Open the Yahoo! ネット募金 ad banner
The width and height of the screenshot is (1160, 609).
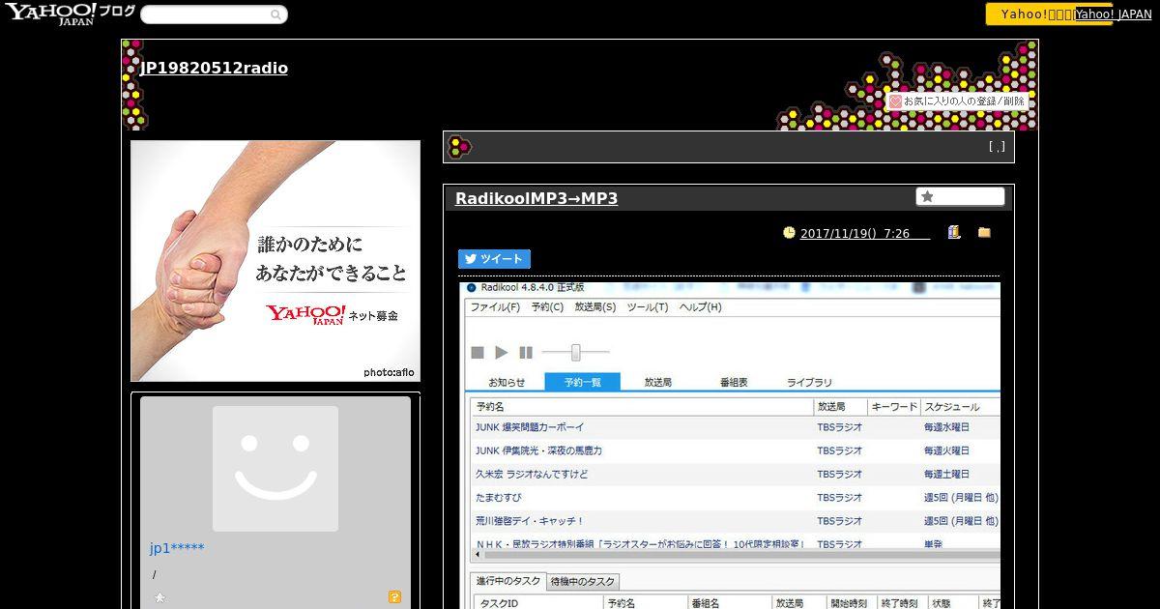[275, 261]
